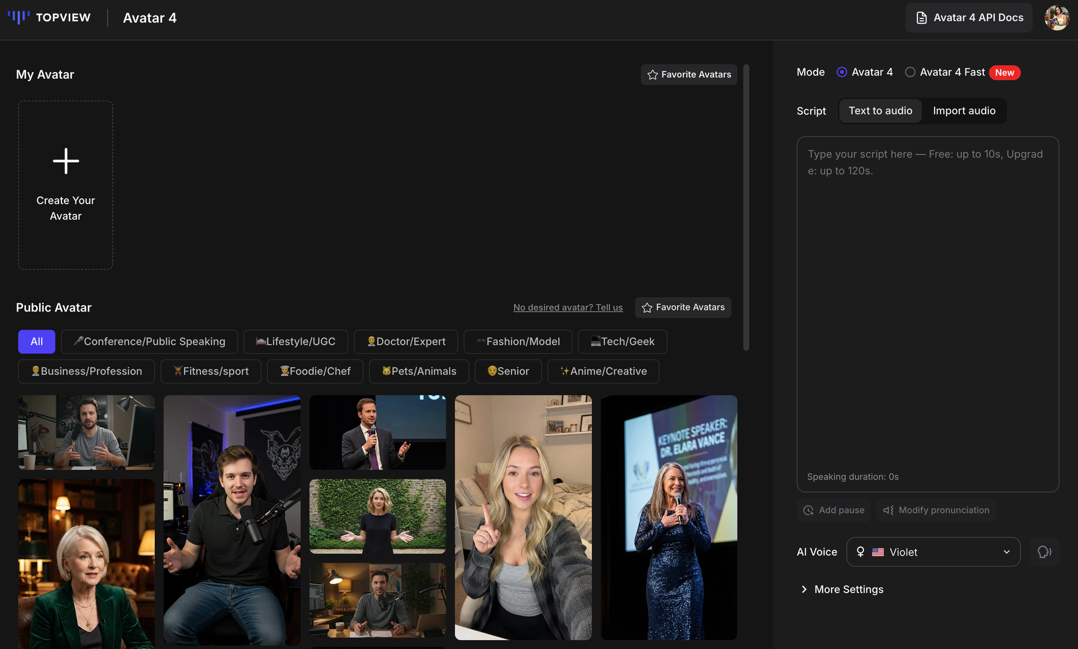The height and width of the screenshot is (649, 1078).
Task: Switch to the Import audio tab
Action: [x=964, y=111]
